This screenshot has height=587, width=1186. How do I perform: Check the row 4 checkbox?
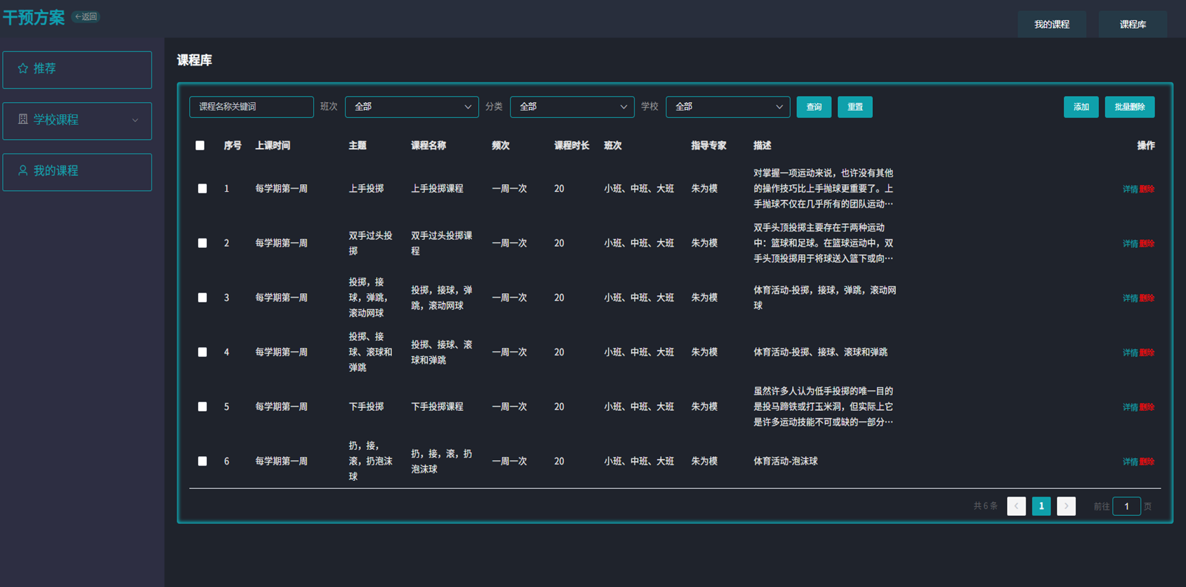202,352
